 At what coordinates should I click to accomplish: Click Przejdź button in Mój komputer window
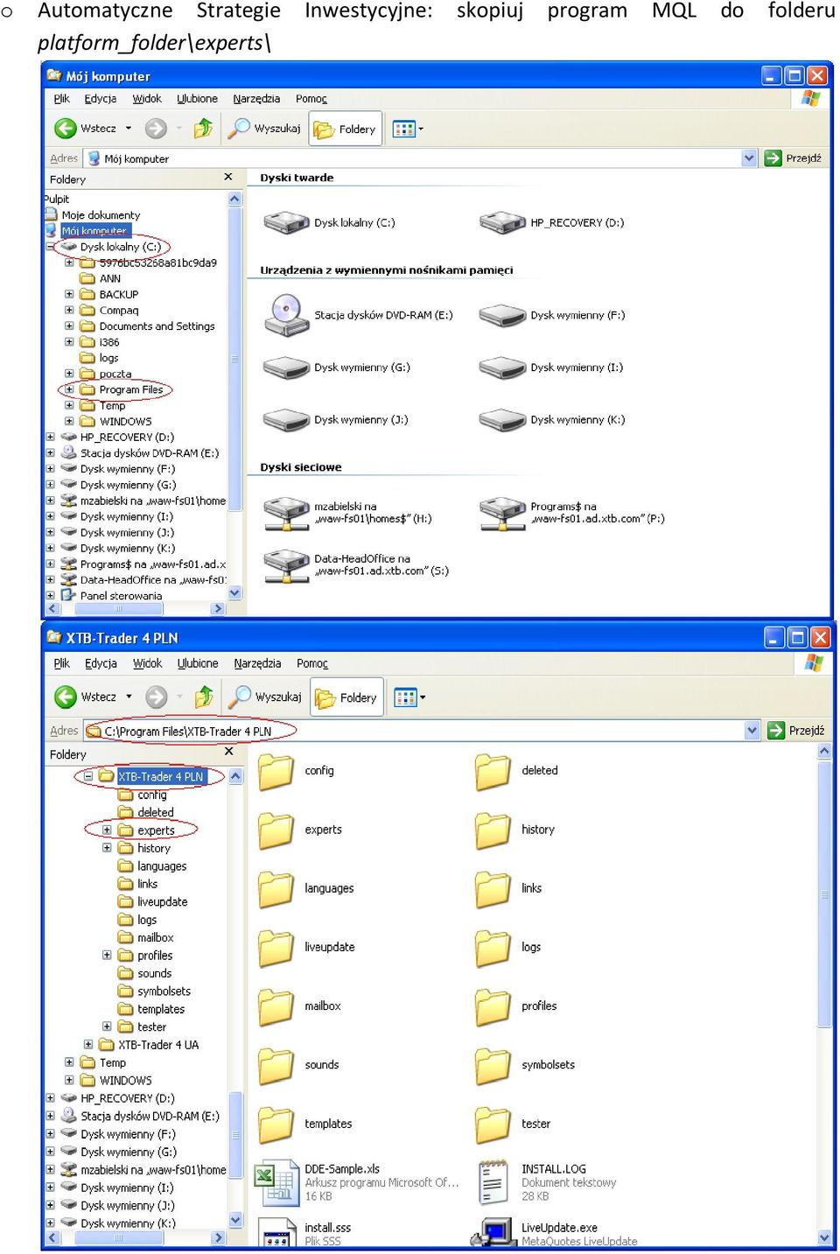coord(793,158)
